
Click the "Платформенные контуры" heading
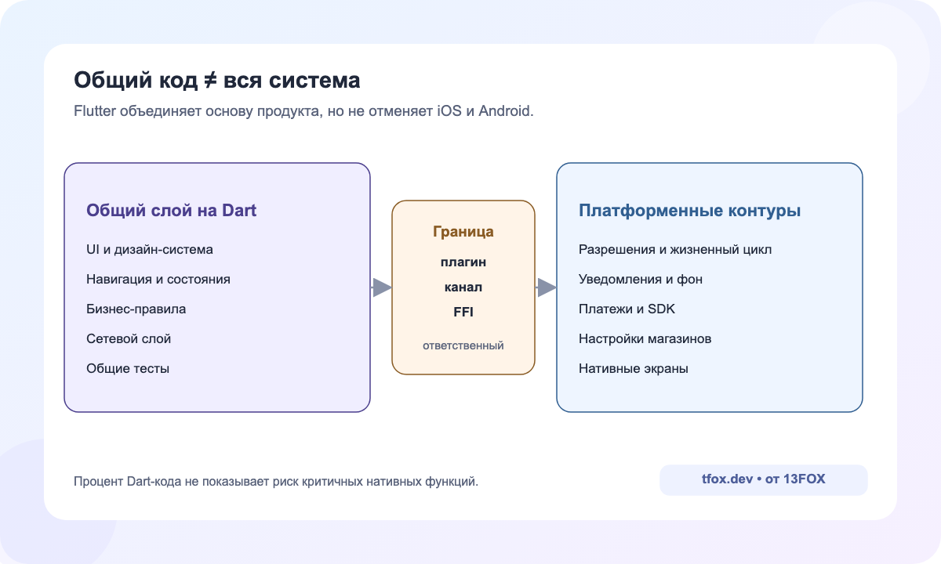689,211
